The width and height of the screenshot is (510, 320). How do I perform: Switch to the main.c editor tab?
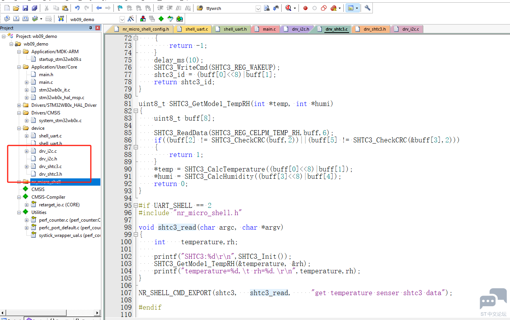(x=266, y=29)
